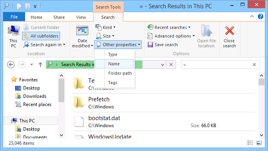268x151 pixels.
Task: Select the Prefetch folder result
Action: [x=164, y=103]
